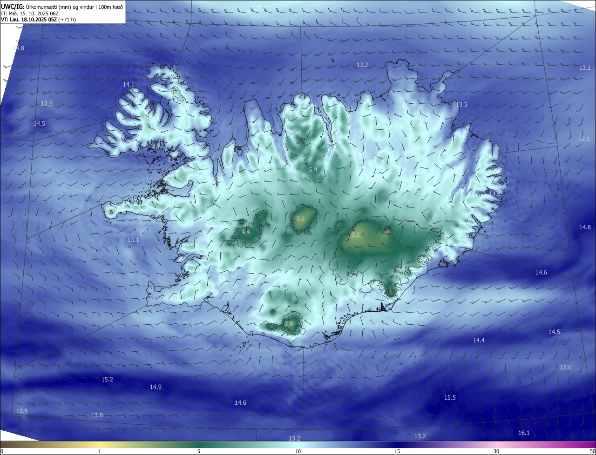Click the 3.8 value on Mýrdalsjökull glacier
This screenshot has width=596, height=455.
[x=289, y=324]
